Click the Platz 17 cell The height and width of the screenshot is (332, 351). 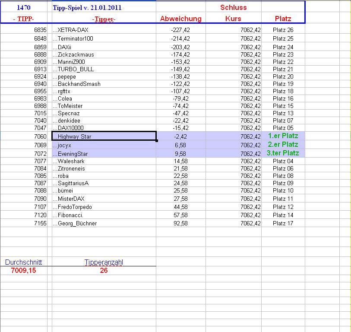tap(283, 223)
